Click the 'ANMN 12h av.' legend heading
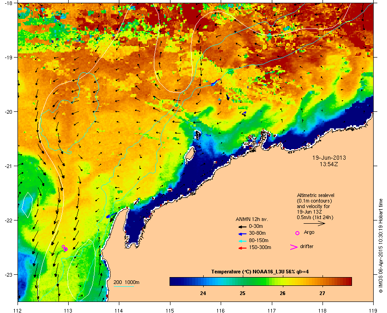 pyautogui.click(x=252, y=219)
